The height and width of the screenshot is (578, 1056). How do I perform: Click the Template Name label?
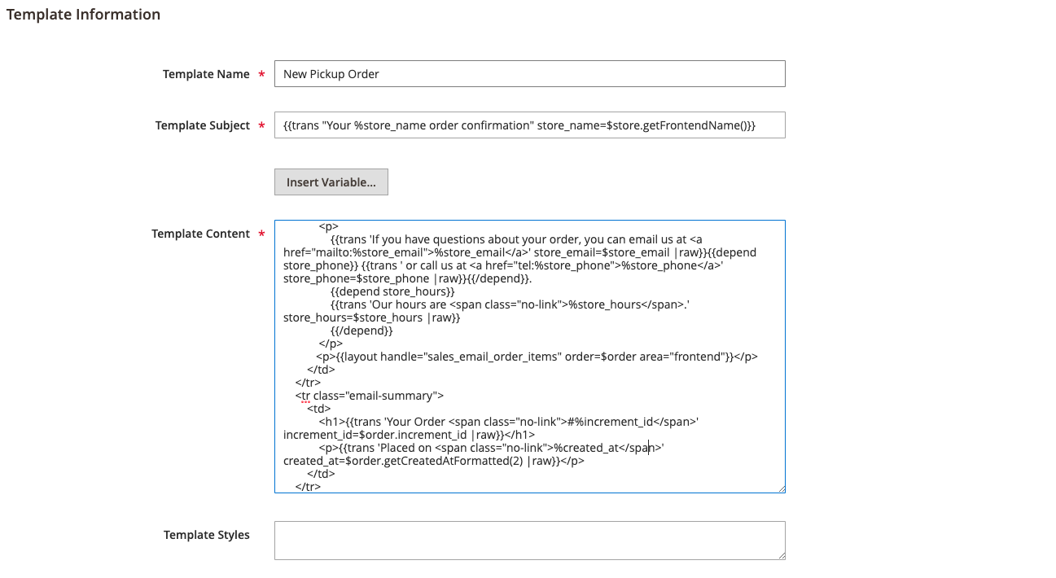(x=206, y=74)
